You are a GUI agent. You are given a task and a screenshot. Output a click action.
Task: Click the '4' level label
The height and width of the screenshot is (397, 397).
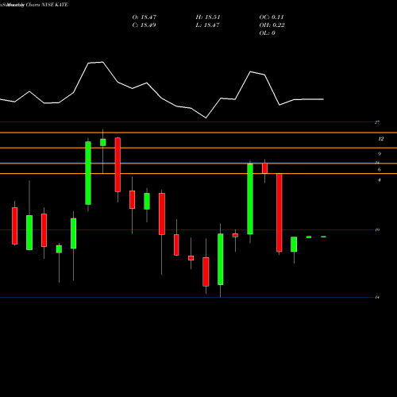click(380, 180)
